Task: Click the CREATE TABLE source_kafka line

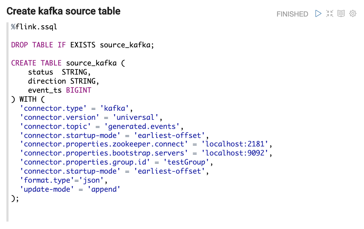Action: [68, 63]
